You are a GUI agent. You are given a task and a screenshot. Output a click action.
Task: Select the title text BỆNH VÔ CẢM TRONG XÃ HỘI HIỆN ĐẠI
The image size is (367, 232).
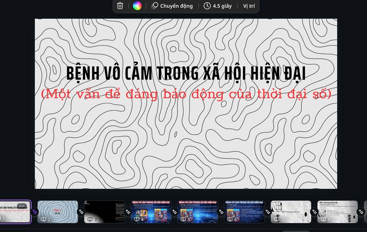point(186,73)
